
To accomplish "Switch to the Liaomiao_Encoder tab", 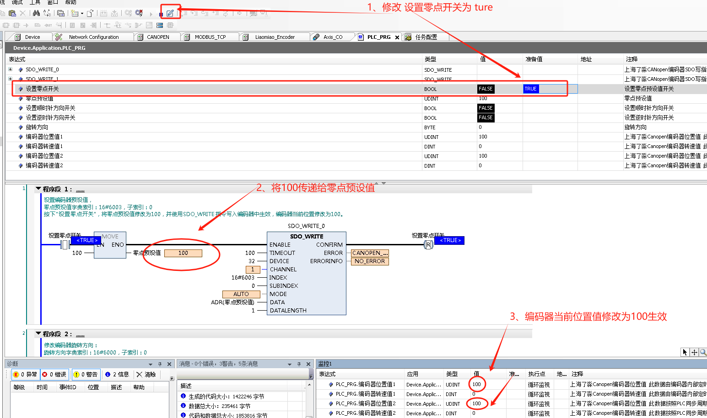I will point(275,37).
